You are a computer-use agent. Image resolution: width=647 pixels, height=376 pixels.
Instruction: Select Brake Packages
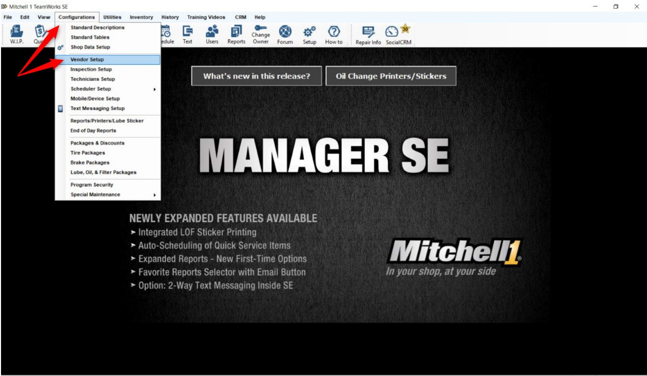(x=108, y=163)
